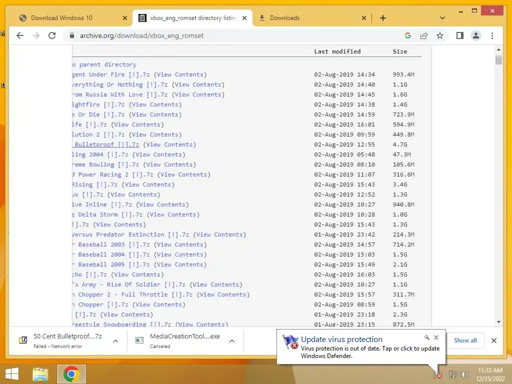Click the Size column header
The height and width of the screenshot is (384, 512).
(400, 51)
